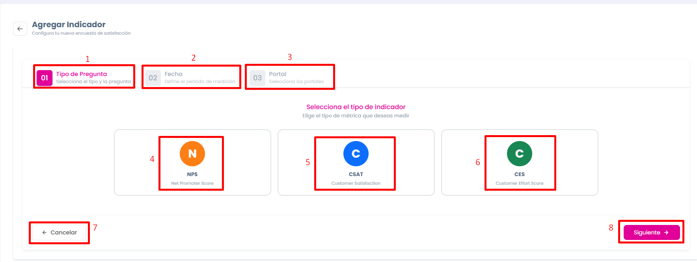Click the pink 01 step badge
Screen dimensions: 697x262
45,78
